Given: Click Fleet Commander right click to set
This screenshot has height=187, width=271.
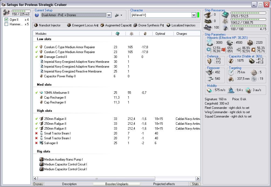Looking at the screenshot, I should pyautogui.click(x=227, y=108).
